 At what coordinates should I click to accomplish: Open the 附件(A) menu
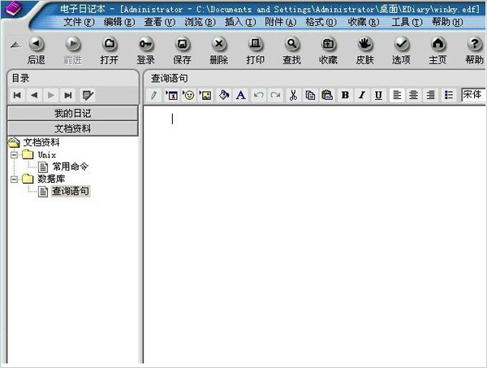(x=281, y=22)
